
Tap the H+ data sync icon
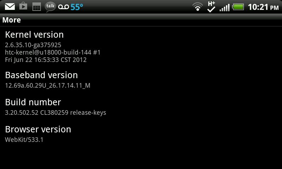pyautogui.click(x=211, y=7)
